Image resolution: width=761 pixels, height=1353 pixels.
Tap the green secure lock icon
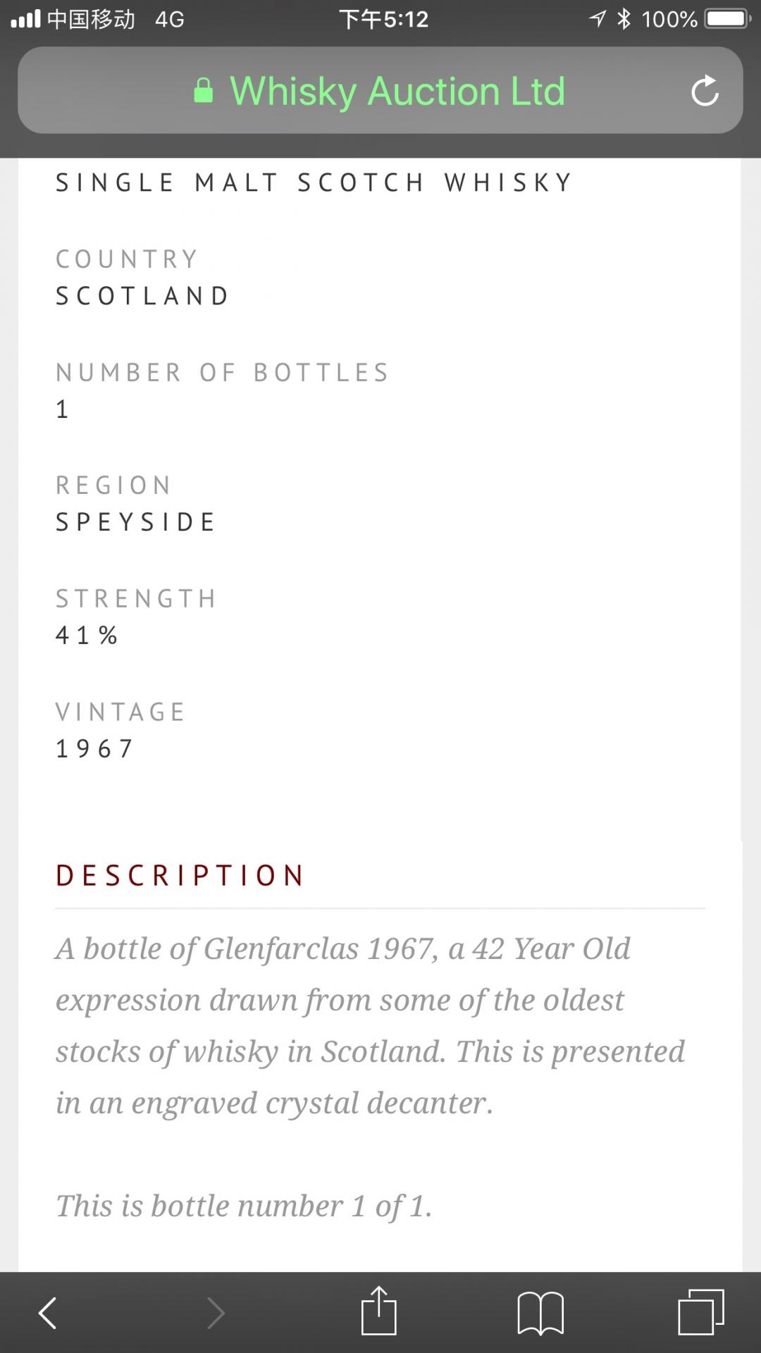click(x=204, y=91)
